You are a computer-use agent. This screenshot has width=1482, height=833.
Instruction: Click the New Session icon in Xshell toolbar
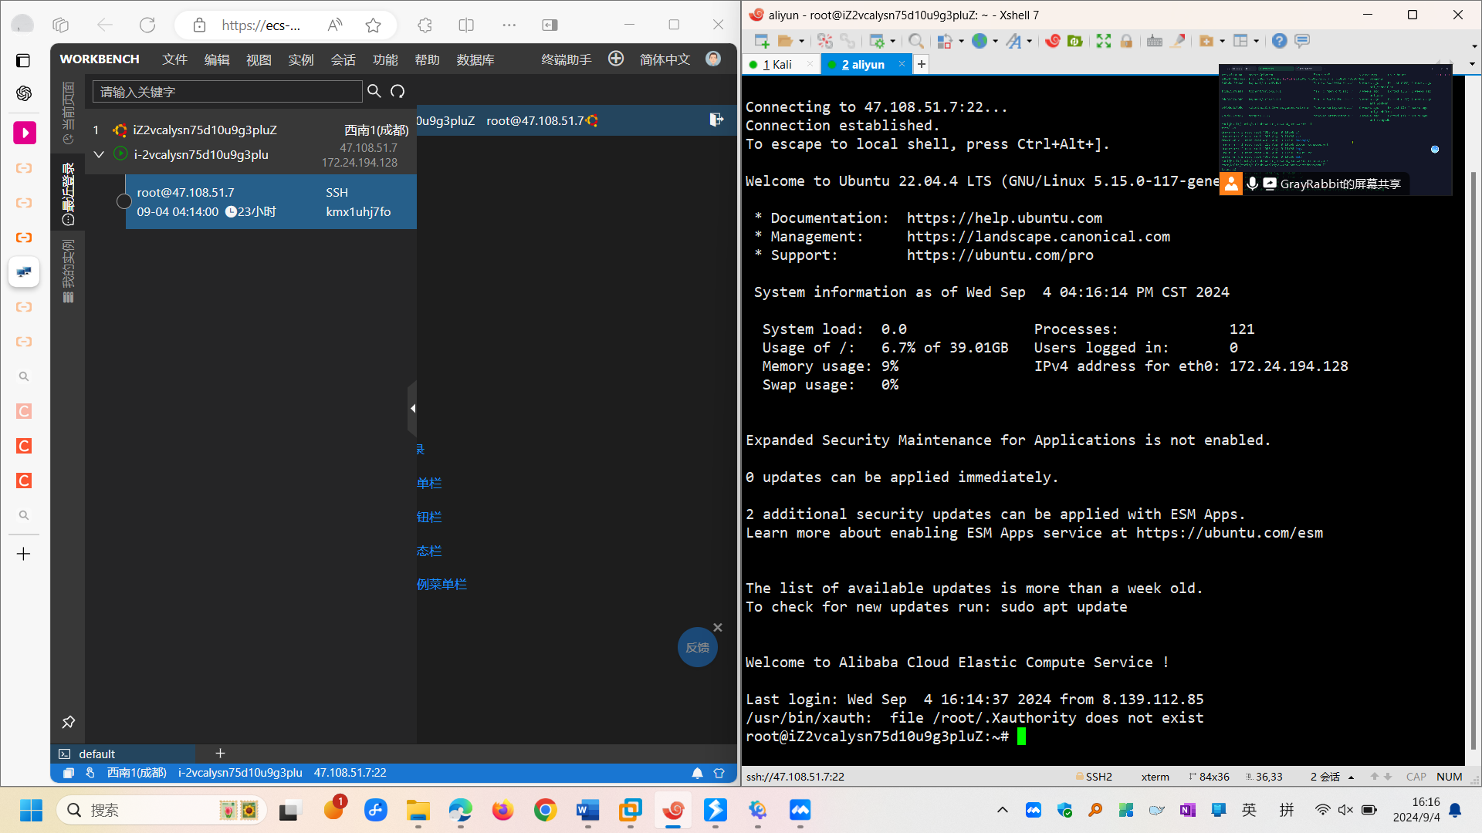point(762,41)
